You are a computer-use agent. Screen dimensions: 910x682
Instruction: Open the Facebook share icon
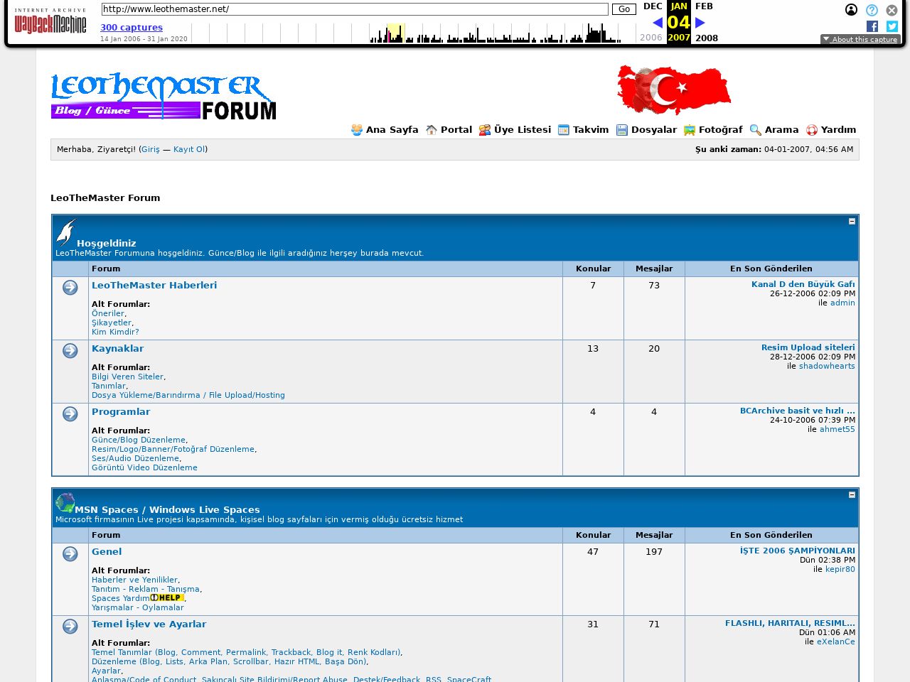tap(872, 26)
